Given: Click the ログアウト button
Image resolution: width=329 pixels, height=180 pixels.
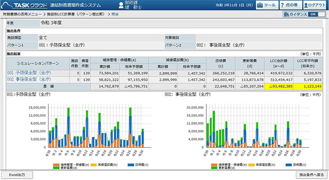Looking at the screenshot, I should point(314,5).
